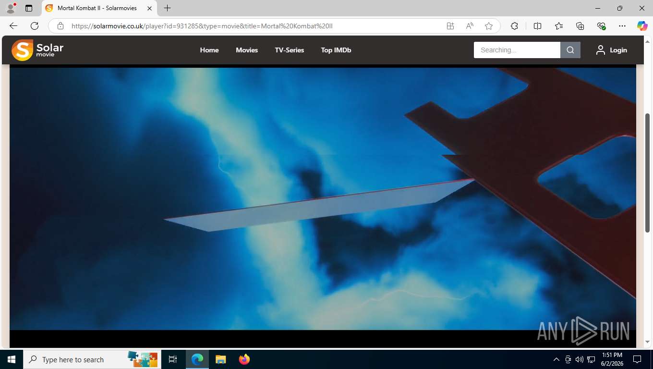The height and width of the screenshot is (369, 653).
Task: Add this page to favorites
Action: 489,26
